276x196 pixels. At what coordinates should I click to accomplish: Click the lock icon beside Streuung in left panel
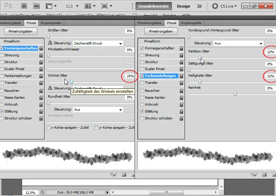(41, 55)
